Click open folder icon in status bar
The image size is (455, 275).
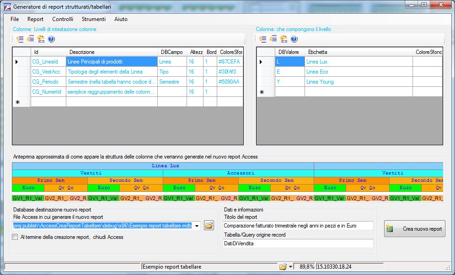(x=283, y=267)
